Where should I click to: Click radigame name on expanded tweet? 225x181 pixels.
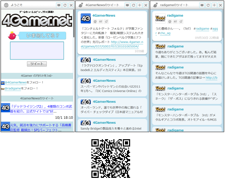click(x=175, y=15)
